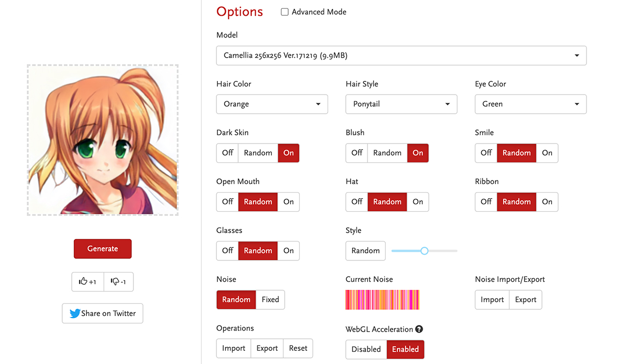
Task: Open the Hair Style Ponytail dropdown
Action: tap(401, 104)
